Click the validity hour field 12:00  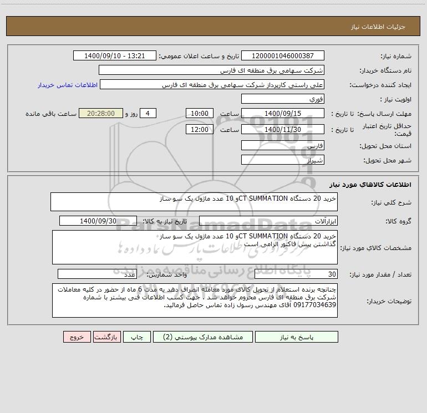point(199,129)
